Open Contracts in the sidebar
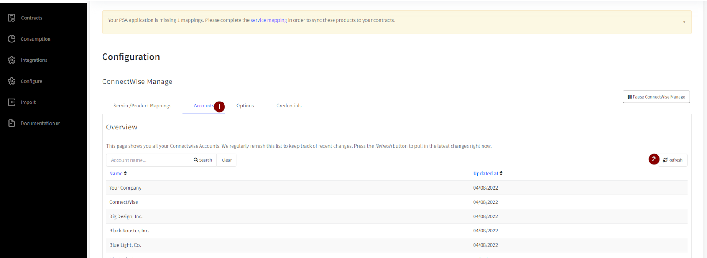707x258 pixels. click(x=31, y=18)
